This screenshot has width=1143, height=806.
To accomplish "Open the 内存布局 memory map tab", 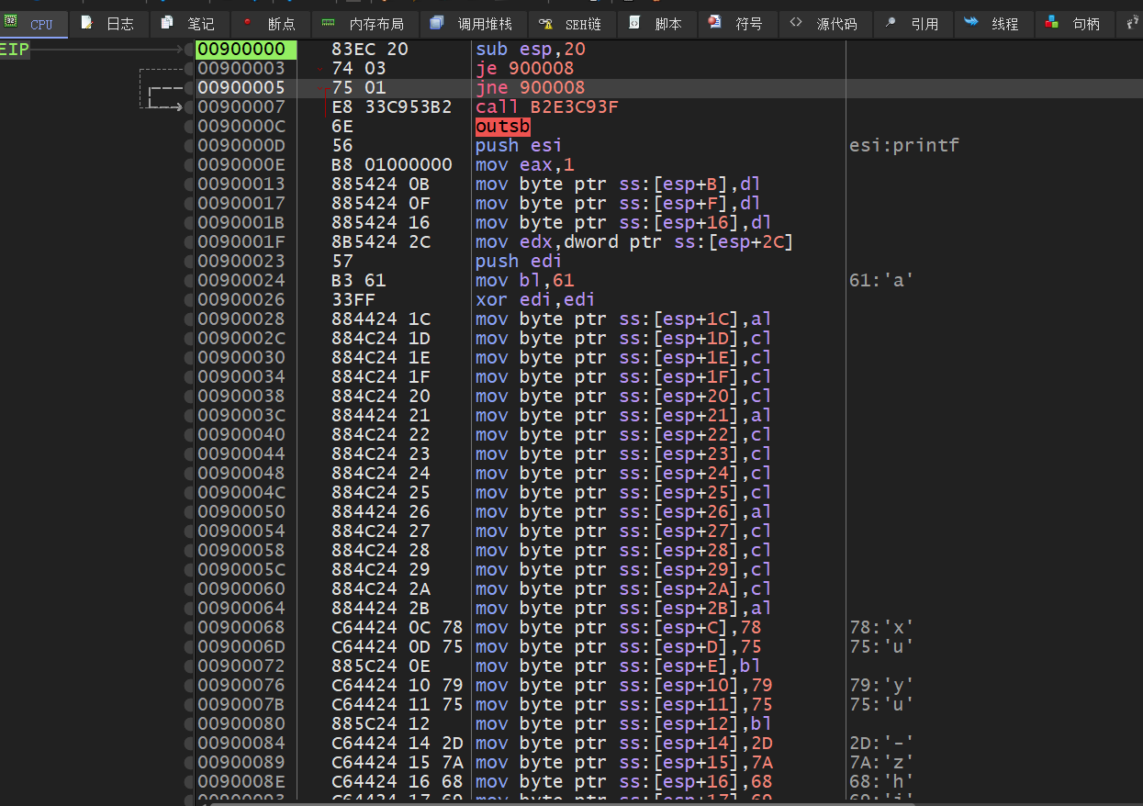I will (364, 24).
